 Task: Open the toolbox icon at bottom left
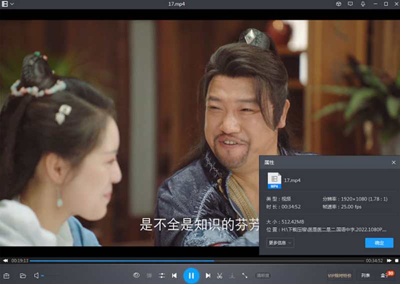point(6,275)
